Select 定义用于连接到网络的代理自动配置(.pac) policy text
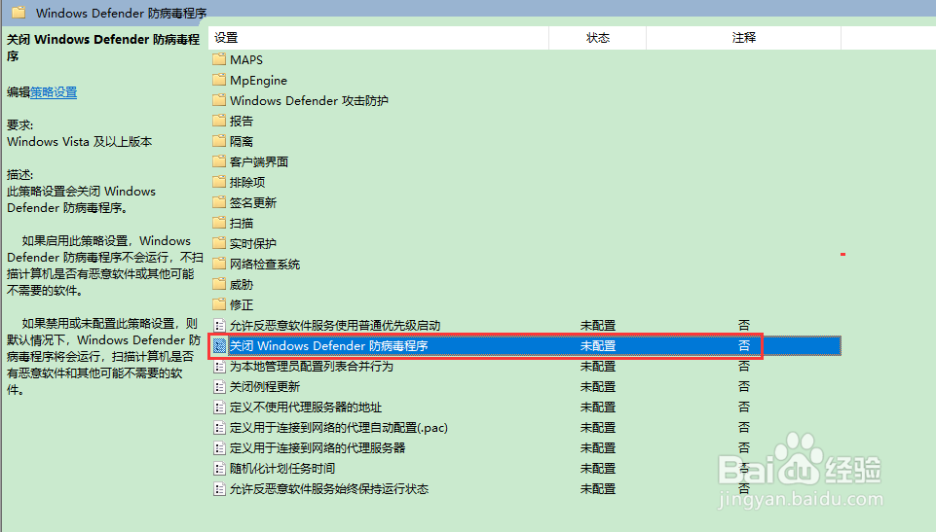The width and height of the screenshot is (936, 532). (339, 427)
